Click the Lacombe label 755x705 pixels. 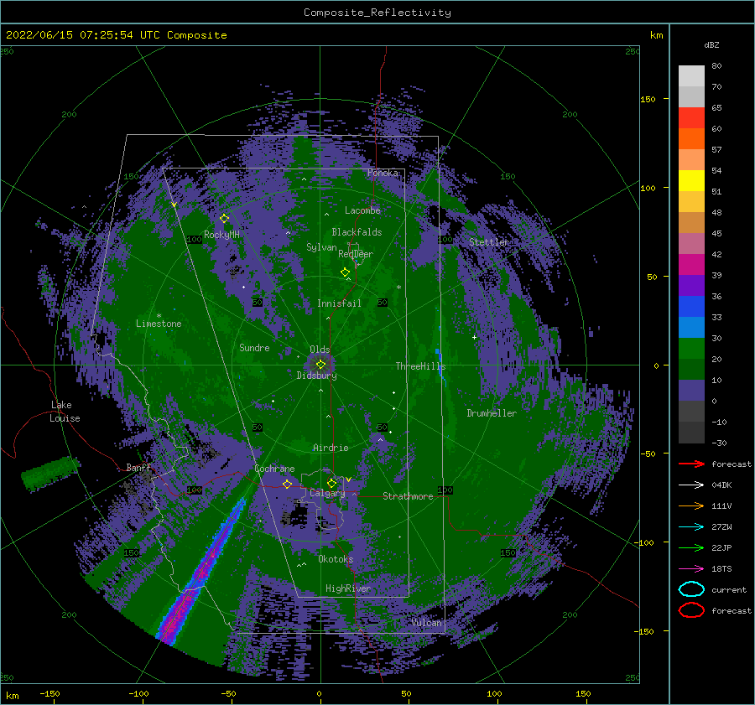(x=362, y=210)
